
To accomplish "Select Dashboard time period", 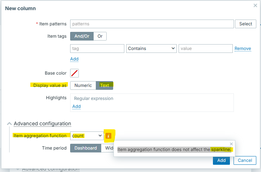I will click(86, 148).
